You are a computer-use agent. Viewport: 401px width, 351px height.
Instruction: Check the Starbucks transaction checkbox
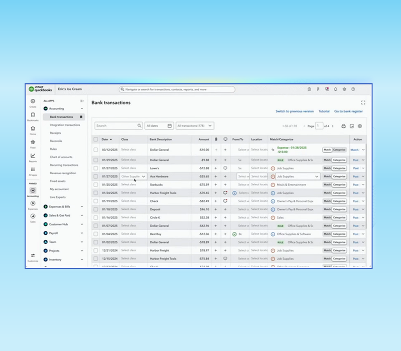click(96, 185)
